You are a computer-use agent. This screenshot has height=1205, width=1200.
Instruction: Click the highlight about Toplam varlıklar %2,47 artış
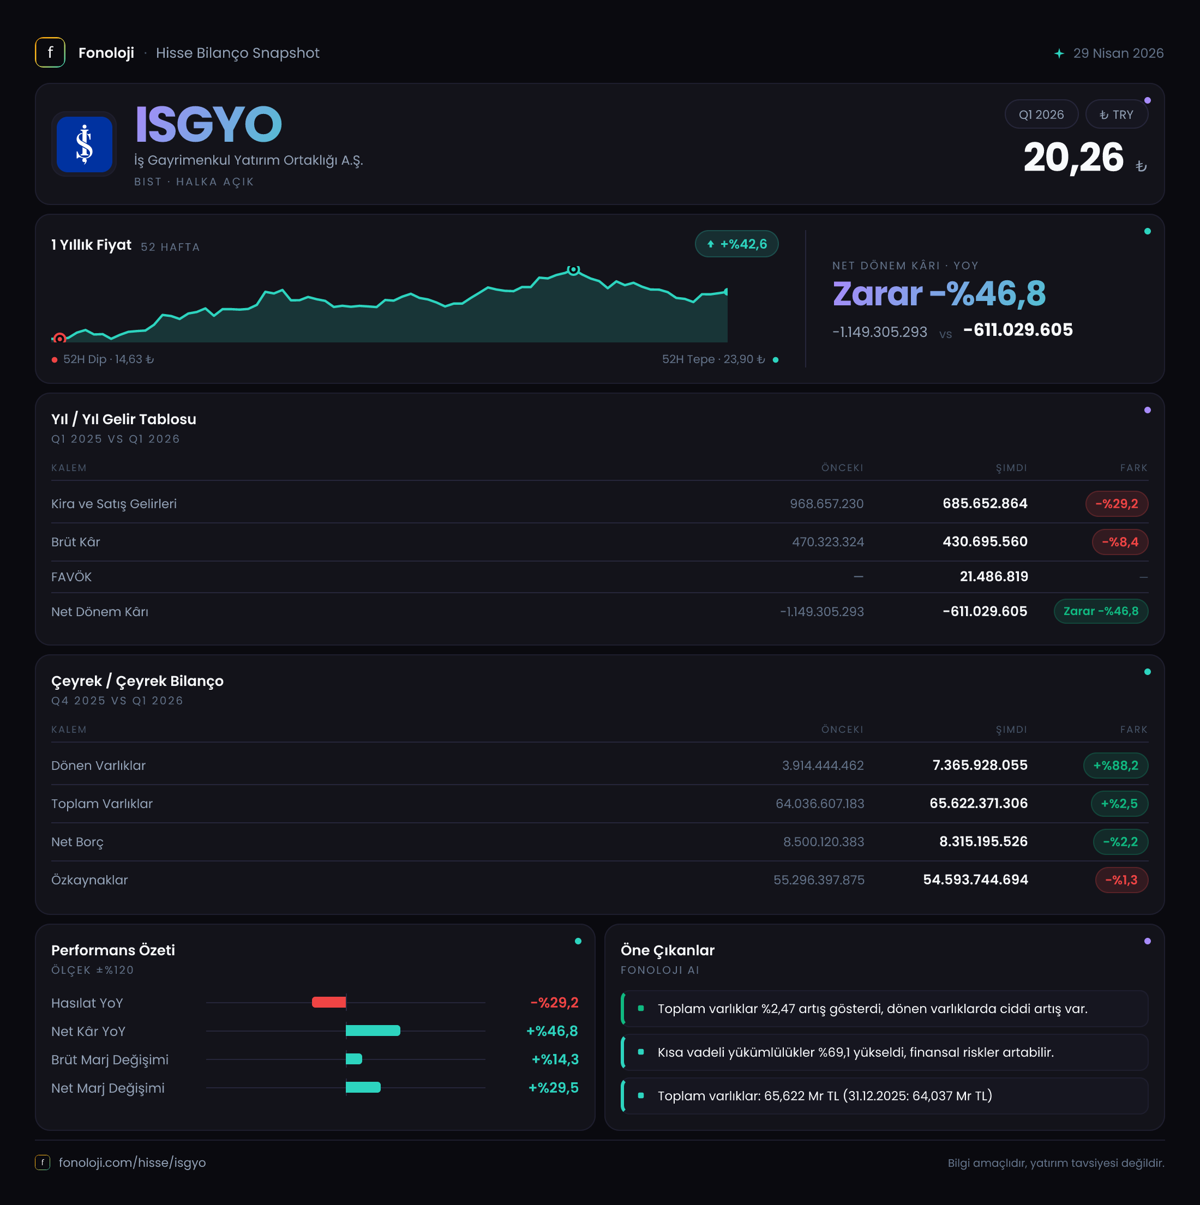[x=884, y=1009]
